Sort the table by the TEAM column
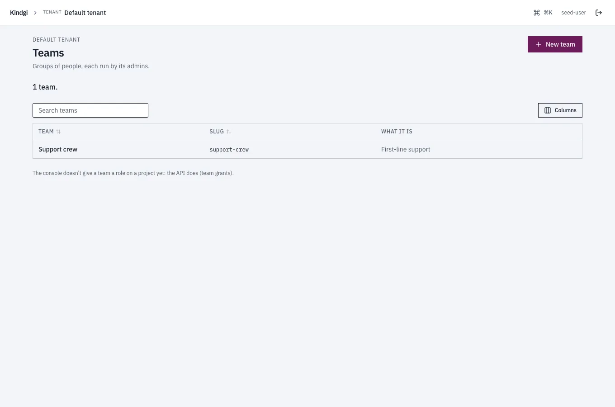 [49, 132]
